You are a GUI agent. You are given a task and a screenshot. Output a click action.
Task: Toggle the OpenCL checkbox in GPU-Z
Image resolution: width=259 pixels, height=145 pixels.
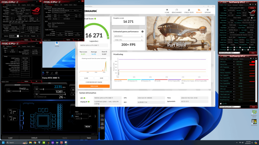coord(228,47)
